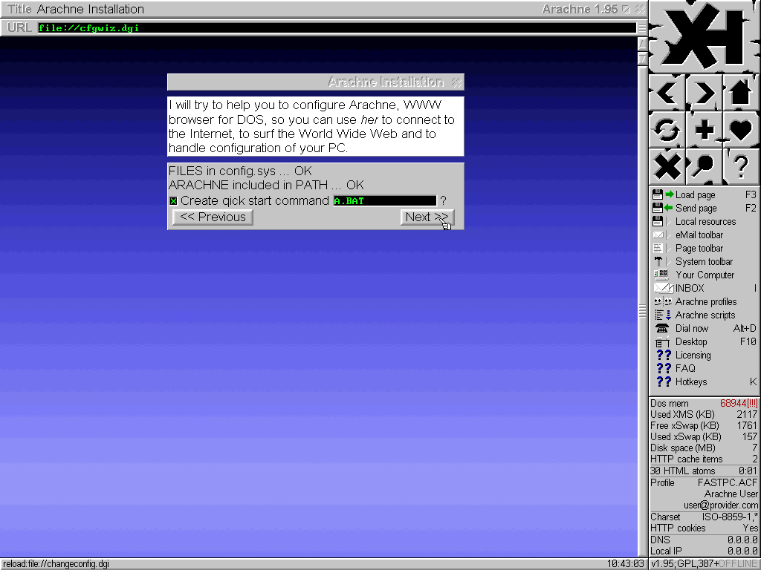The height and width of the screenshot is (570, 761).
Task: Click the Arachne profiles icon
Action: point(663,301)
